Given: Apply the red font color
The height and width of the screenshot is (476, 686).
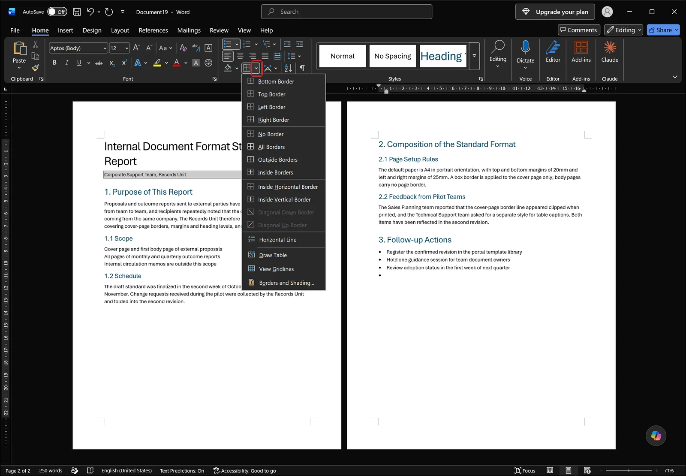Looking at the screenshot, I should (x=177, y=63).
